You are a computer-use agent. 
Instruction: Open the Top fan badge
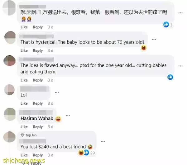coord(29,135)
